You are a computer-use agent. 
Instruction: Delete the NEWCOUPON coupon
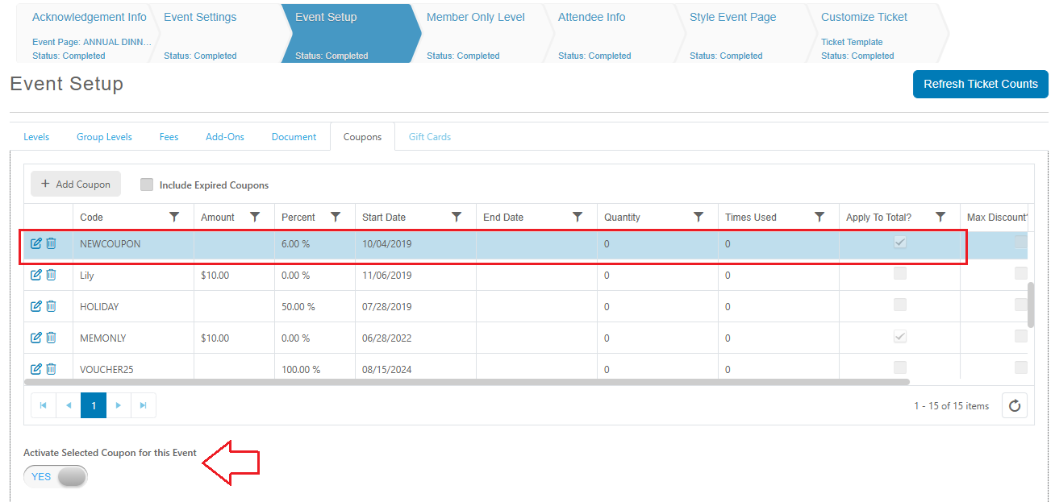[51, 243]
